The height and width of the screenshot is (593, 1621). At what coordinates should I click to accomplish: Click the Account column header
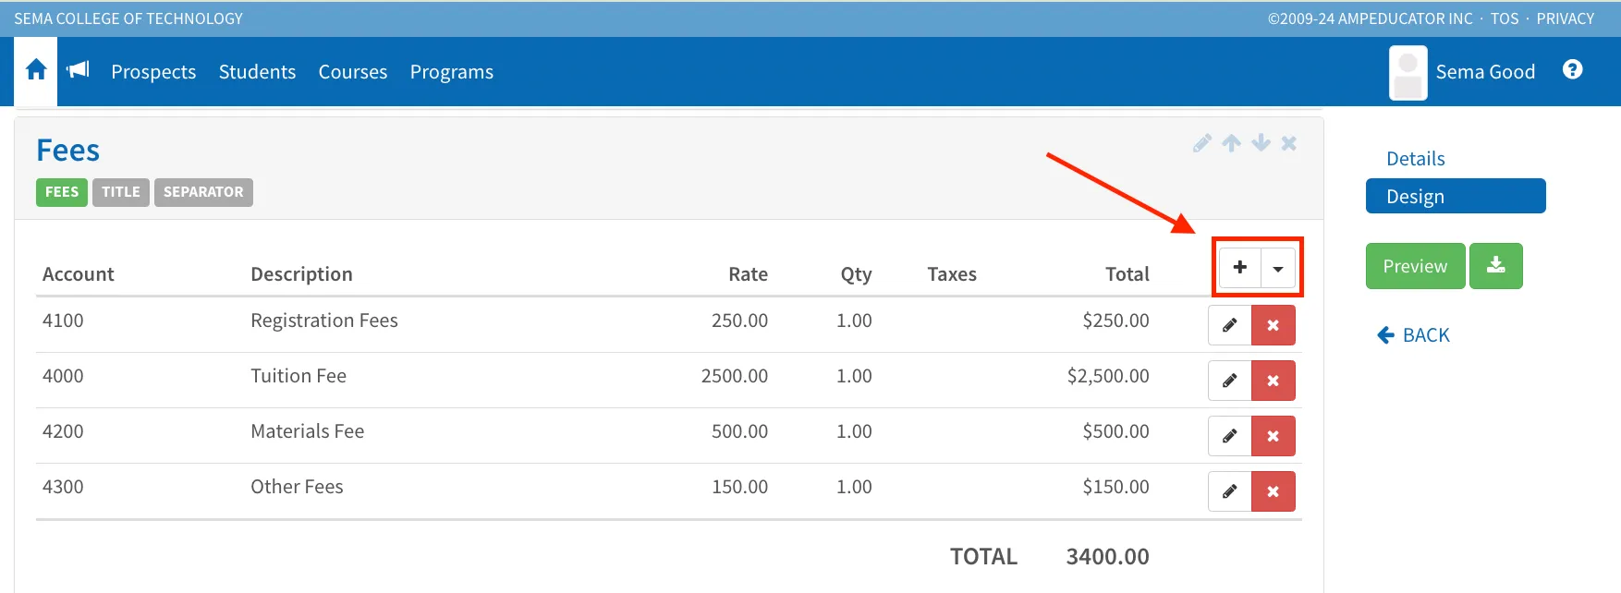79,274
